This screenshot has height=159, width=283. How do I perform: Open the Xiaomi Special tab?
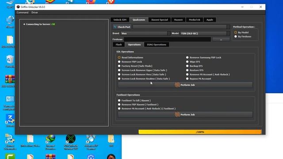tap(160, 19)
